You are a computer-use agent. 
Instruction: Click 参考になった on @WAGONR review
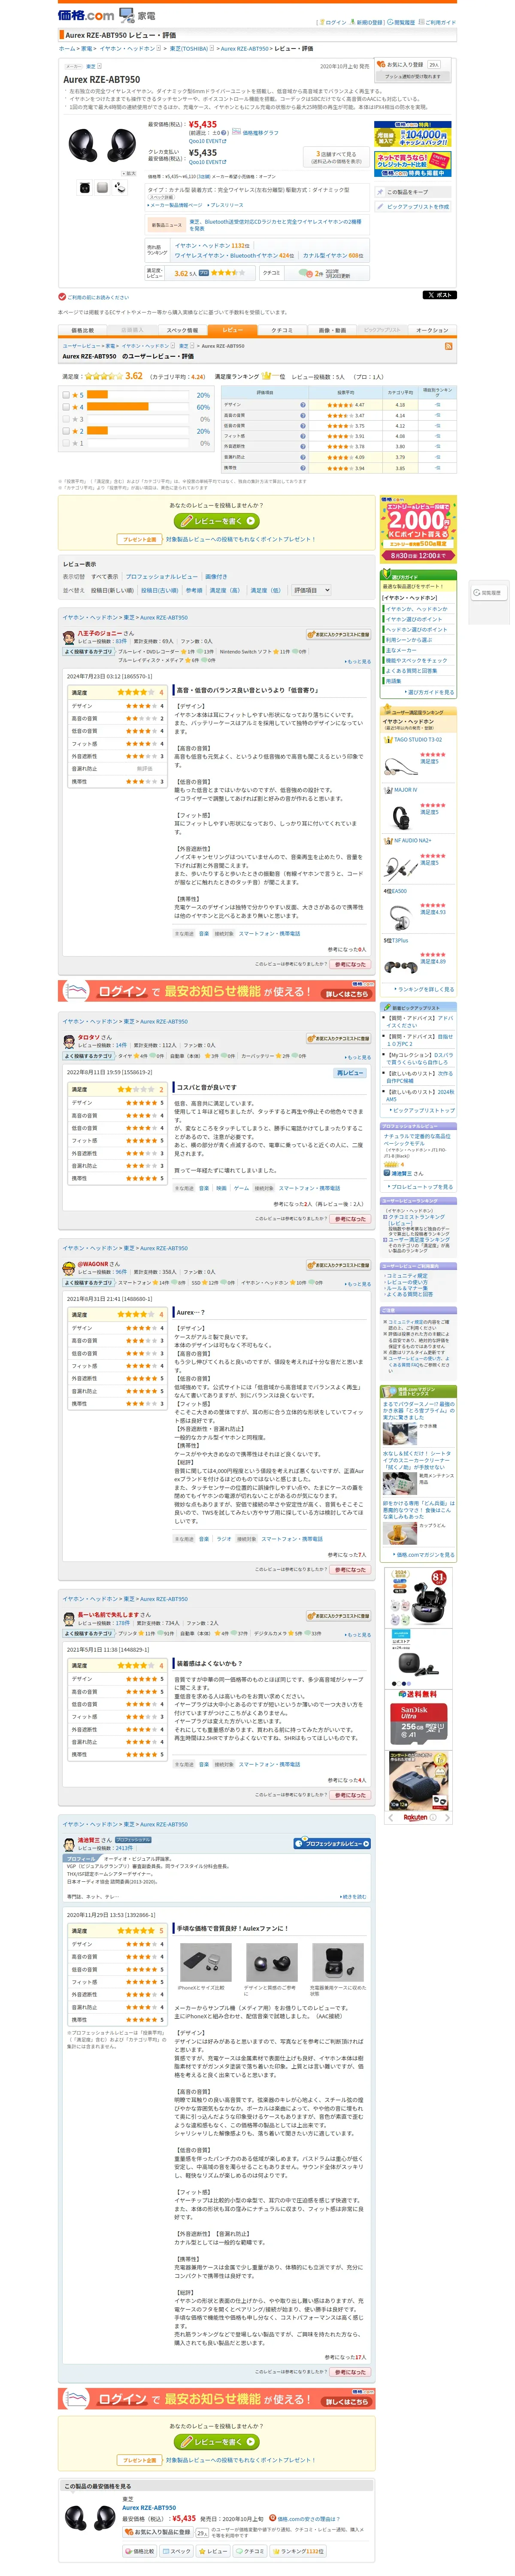click(350, 1569)
